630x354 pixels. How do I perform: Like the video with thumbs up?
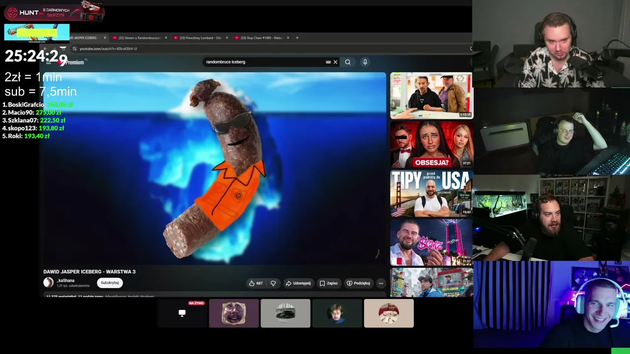click(256, 283)
